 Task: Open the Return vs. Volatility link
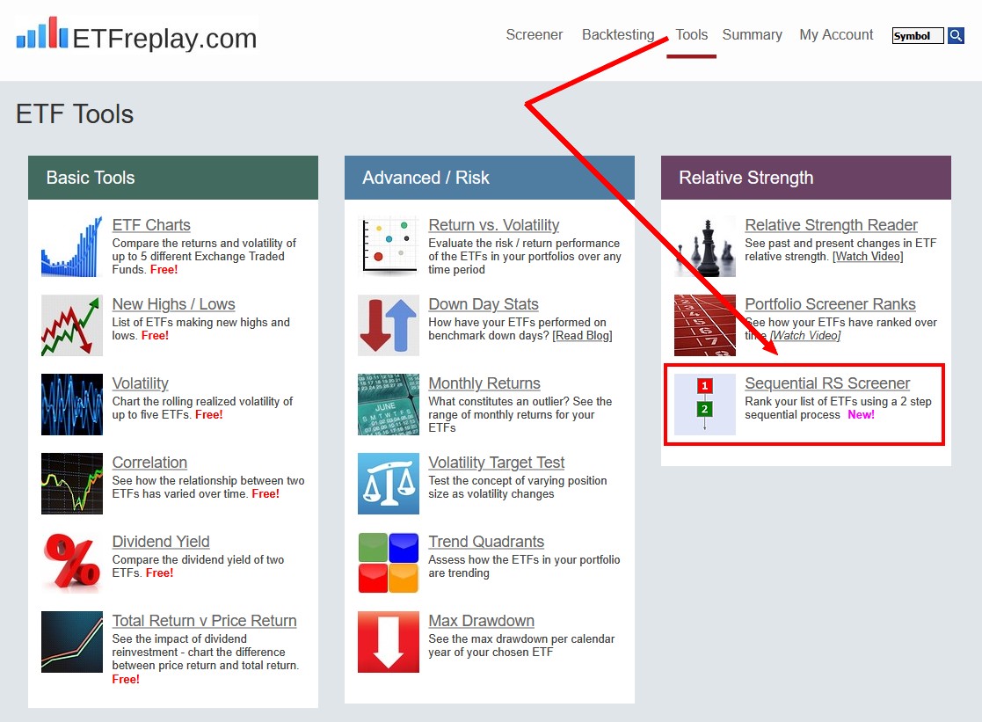[493, 225]
